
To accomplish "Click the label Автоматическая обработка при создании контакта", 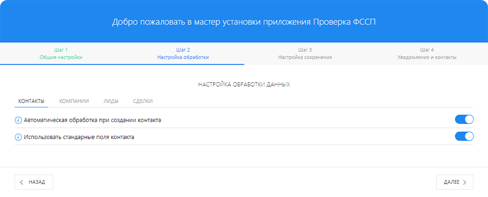I will click(92, 120).
